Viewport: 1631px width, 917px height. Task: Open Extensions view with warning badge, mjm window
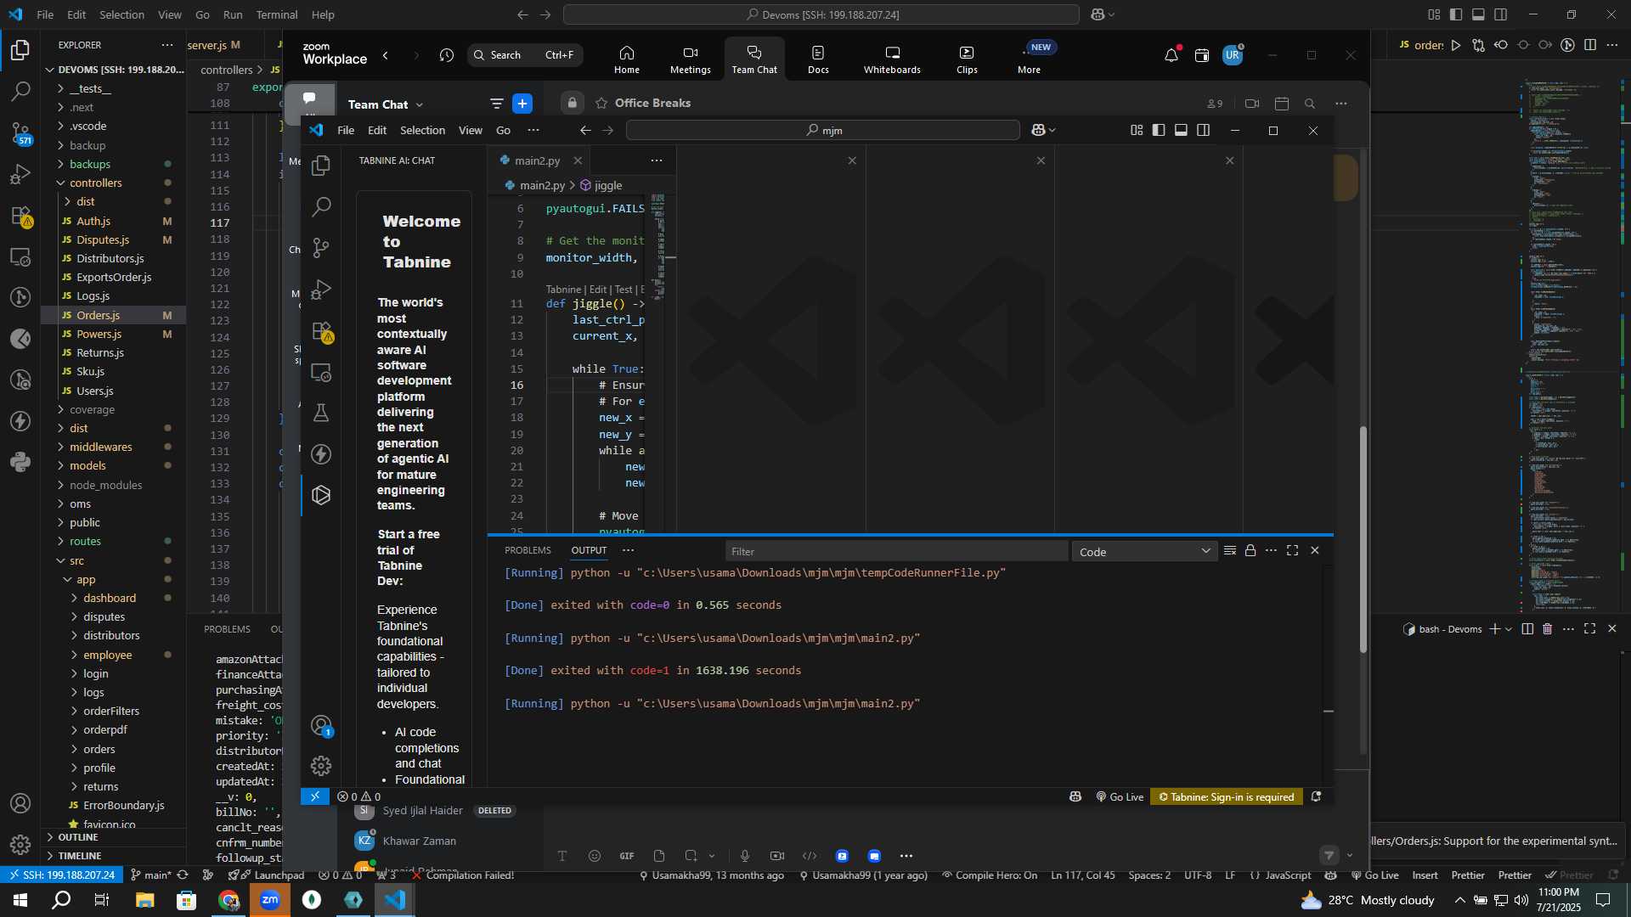[321, 331]
